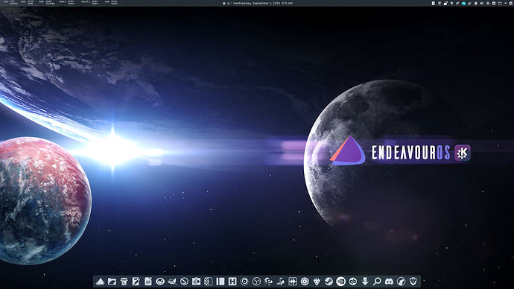Open the feather globe icon beside Discord

click(401, 281)
